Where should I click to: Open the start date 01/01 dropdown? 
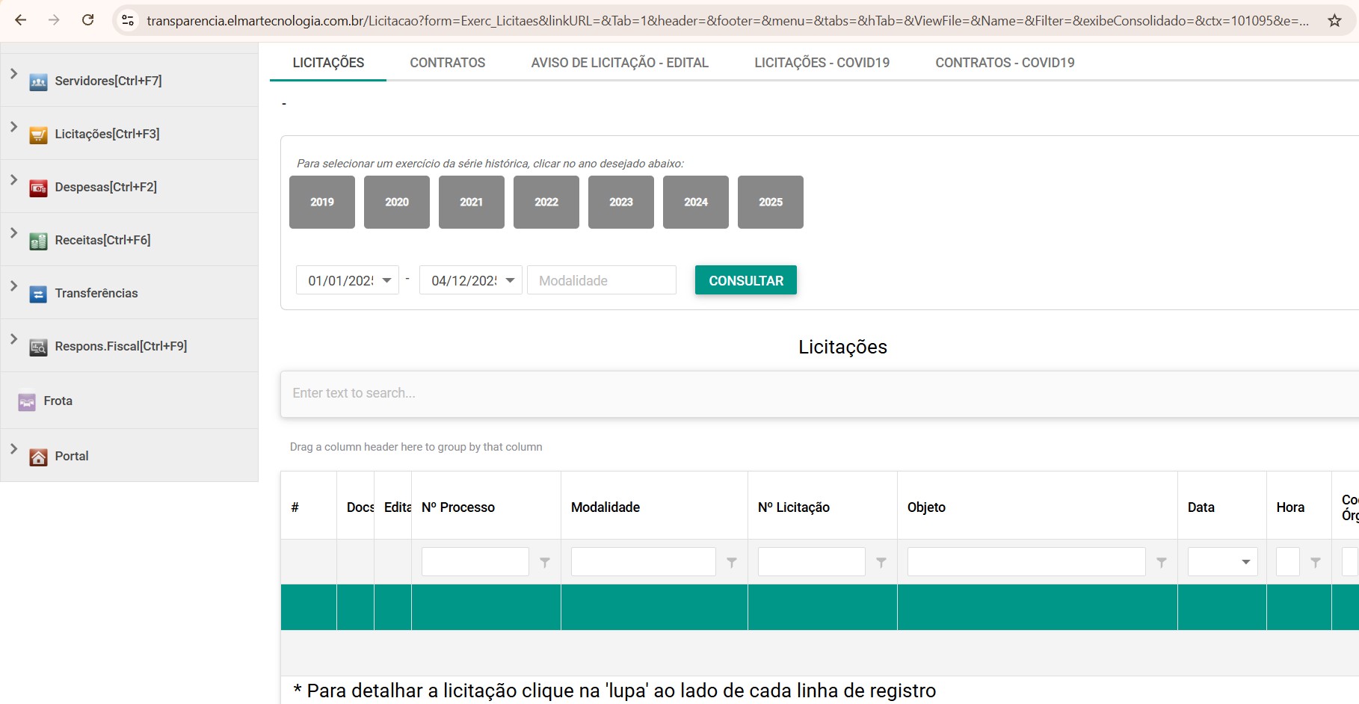point(386,280)
